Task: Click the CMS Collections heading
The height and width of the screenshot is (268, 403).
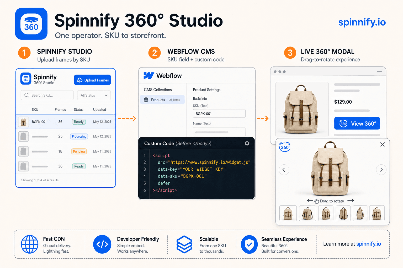Action: pos(158,90)
